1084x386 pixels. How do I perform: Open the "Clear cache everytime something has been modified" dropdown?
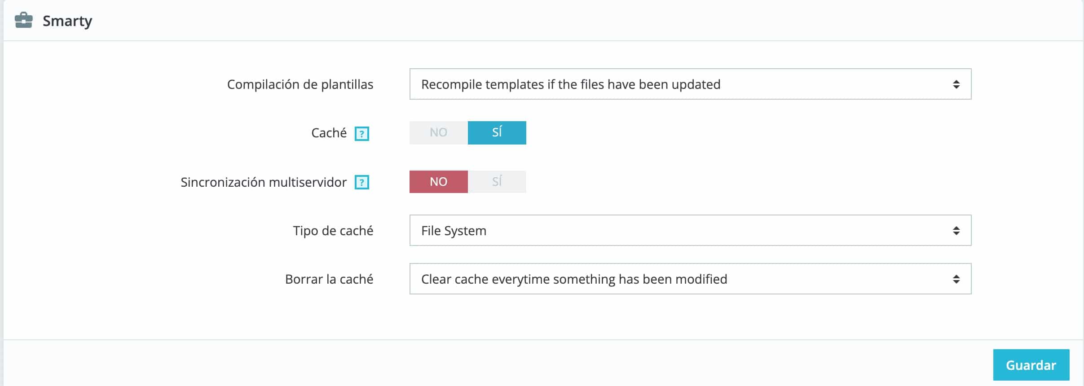[x=690, y=279]
